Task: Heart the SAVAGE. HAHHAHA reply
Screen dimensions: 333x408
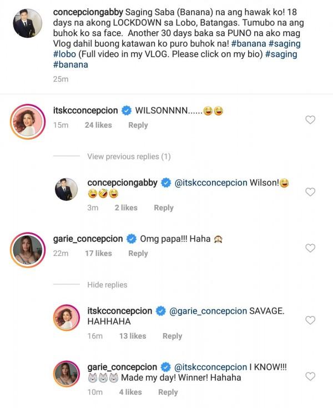Action: click(x=311, y=320)
